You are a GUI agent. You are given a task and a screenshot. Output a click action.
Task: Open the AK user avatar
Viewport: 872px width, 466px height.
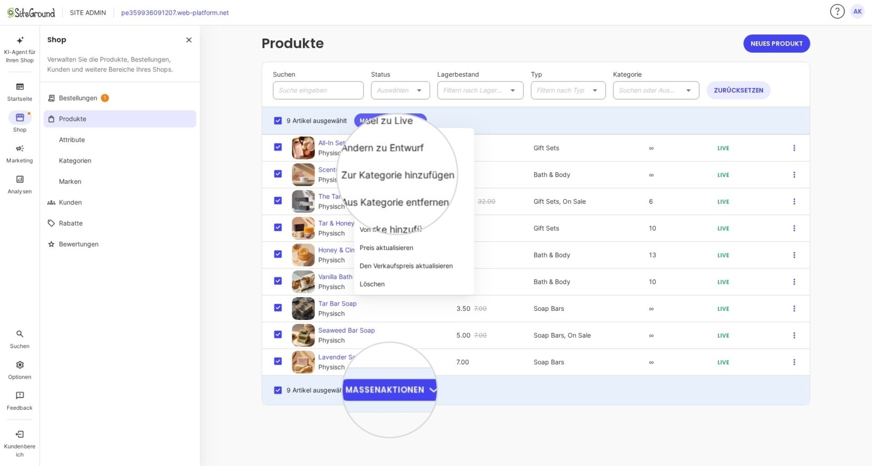pyautogui.click(x=858, y=11)
